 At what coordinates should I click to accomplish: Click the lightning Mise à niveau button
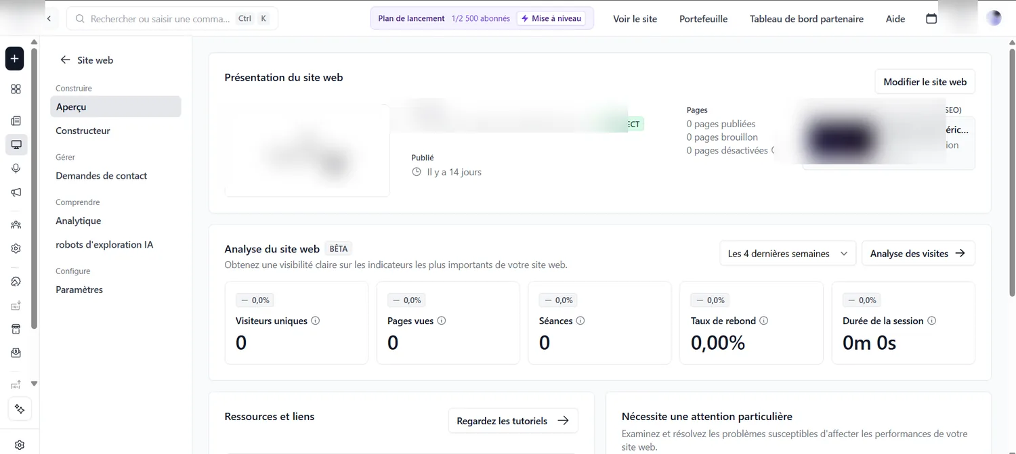[x=551, y=18]
